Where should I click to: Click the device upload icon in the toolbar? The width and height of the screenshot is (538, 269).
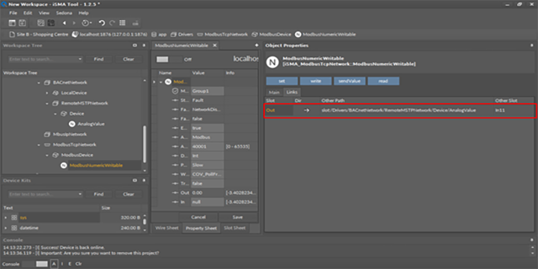pos(136,23)
